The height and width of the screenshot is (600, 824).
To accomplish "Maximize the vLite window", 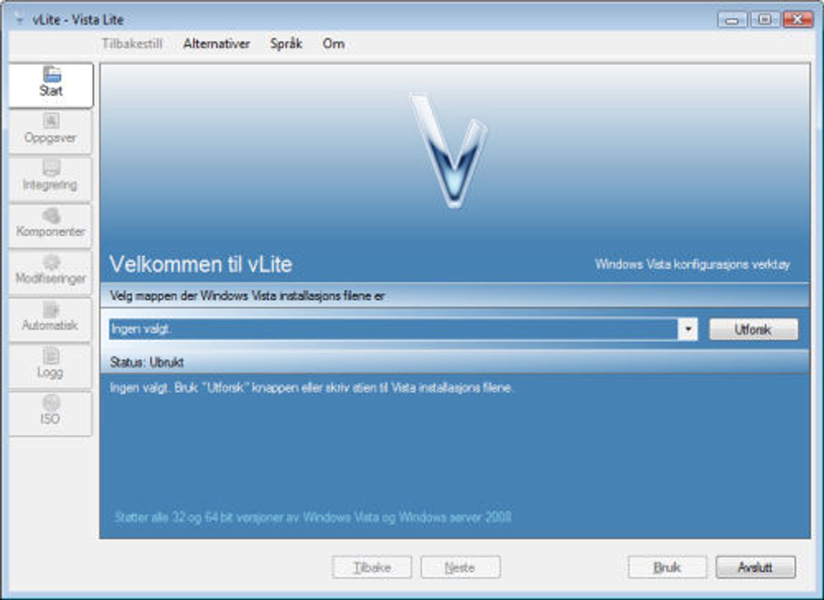I will [765, 20].
